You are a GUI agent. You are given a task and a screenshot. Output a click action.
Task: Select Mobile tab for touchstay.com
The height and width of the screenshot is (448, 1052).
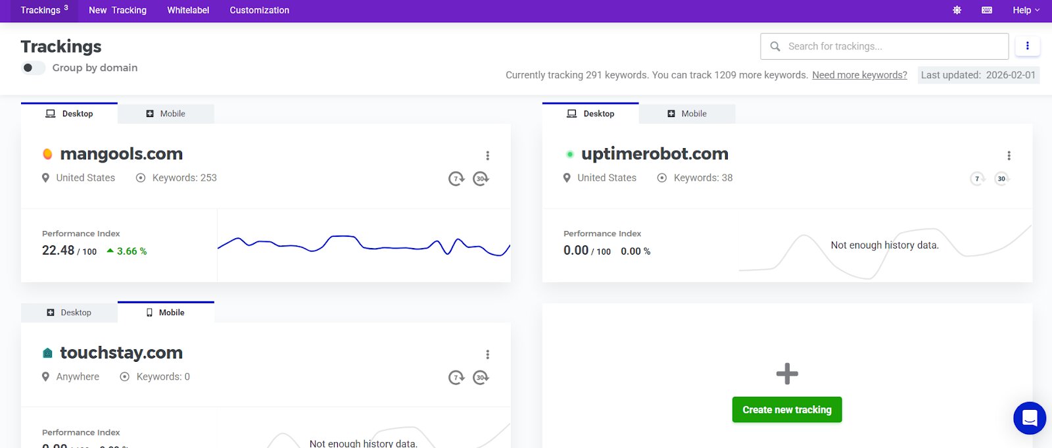(166, 312)
